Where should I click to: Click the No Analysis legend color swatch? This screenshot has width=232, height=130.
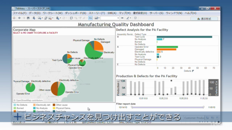[x=34, y=108]
